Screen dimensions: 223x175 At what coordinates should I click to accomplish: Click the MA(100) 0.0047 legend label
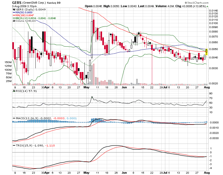(x=25, y=15)
